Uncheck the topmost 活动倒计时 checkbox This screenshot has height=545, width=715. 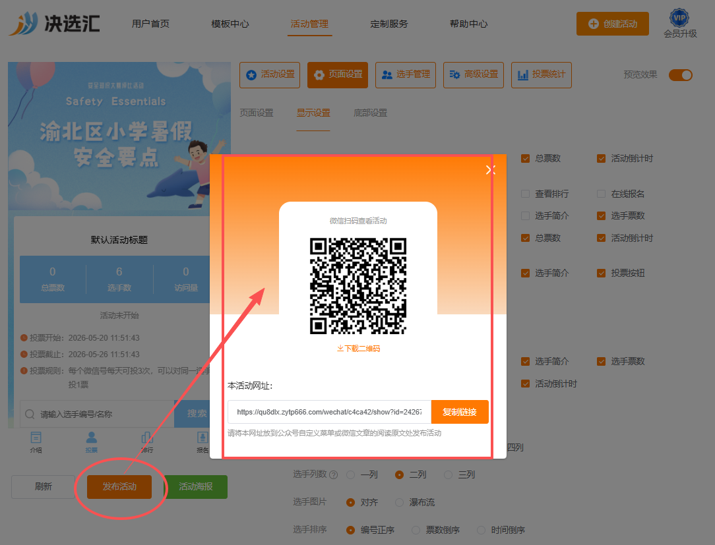(x=601, y=159)
